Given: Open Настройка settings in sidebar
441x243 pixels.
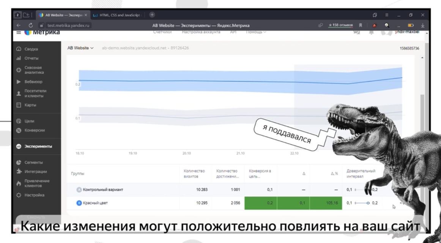Looking at the screenshot, I should (x=35, y=195).
